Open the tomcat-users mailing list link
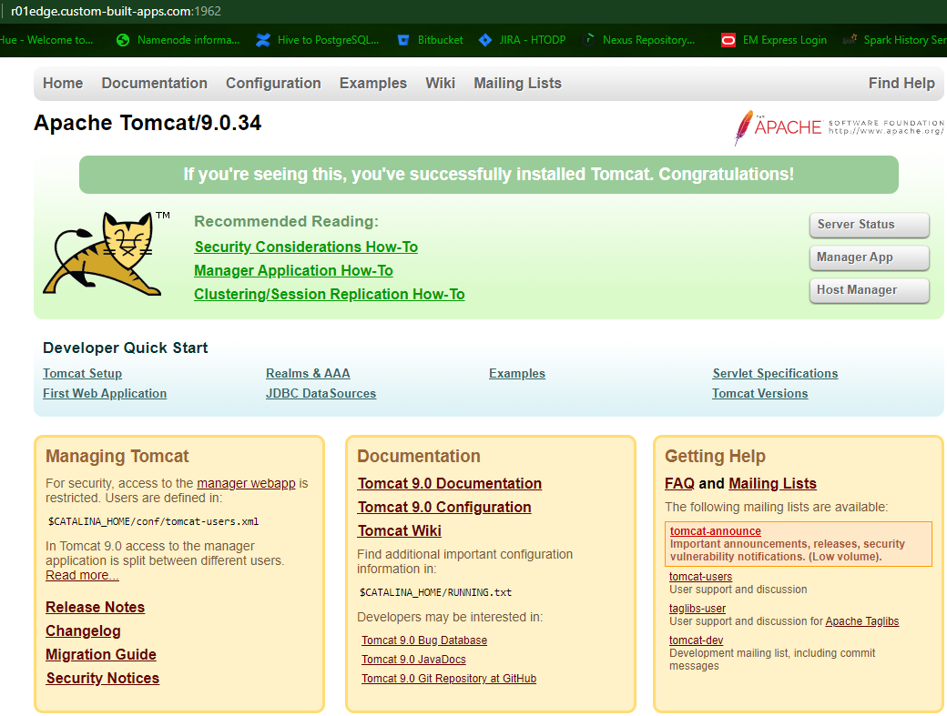The height and width of the screenshot is (716, 947). tap(700, 577)
